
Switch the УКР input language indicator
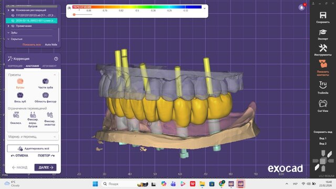[x=295, y=184]
